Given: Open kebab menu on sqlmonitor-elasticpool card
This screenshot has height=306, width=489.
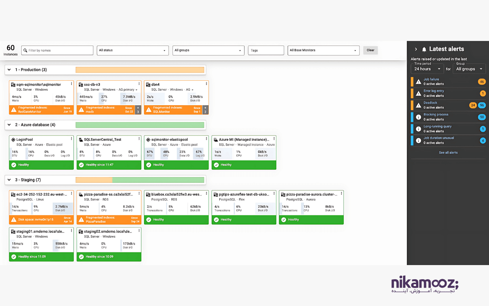Looking at the screenshot, I should 206,139.
